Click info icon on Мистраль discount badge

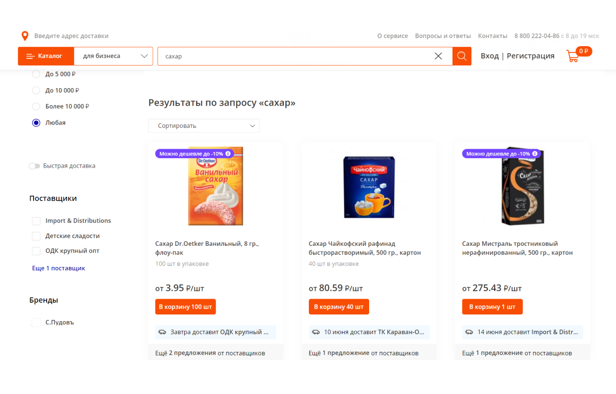535,154
